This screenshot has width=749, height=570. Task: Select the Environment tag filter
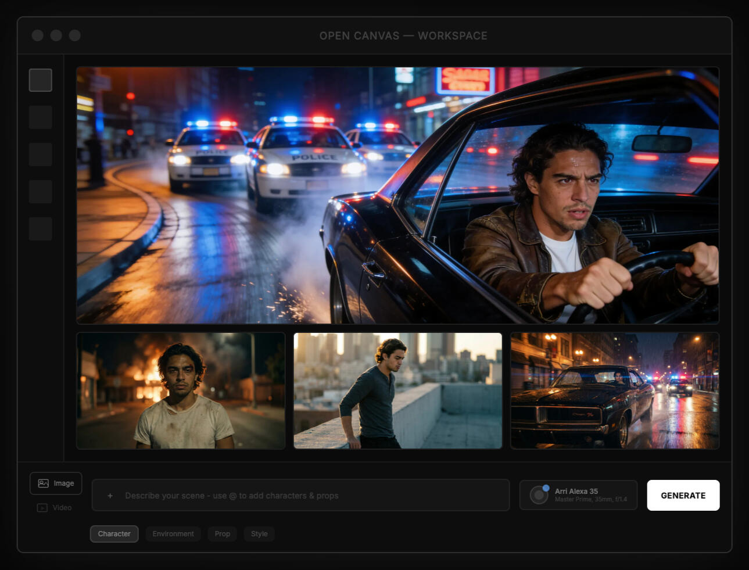click(x=173, y=534)
